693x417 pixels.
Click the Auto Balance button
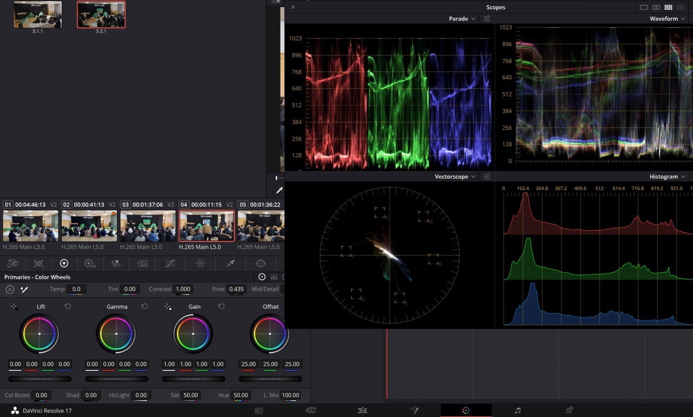[x=10, y=289]
